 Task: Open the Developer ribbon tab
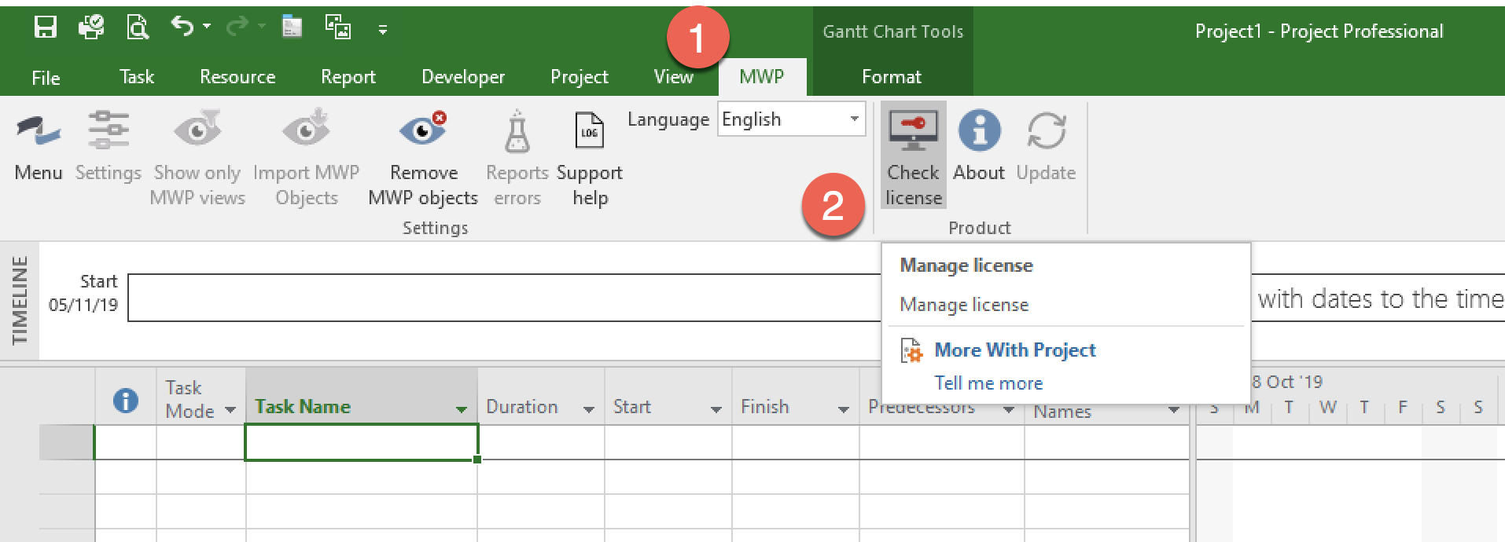tap(463, 76)
